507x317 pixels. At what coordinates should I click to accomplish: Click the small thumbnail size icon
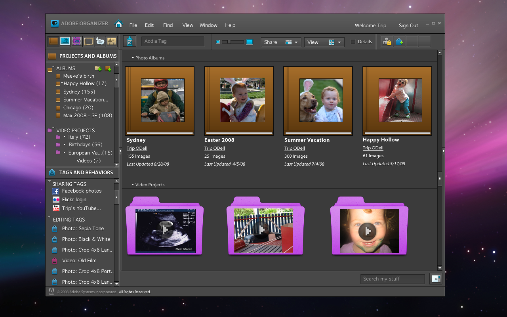[217, 42]
